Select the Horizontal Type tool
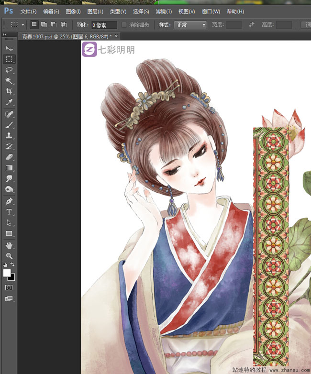Screen dimensions: 311x374 9,212
